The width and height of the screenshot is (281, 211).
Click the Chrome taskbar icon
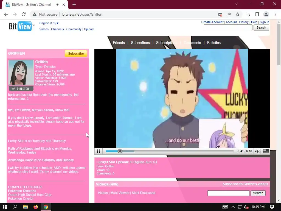point(46,207)
